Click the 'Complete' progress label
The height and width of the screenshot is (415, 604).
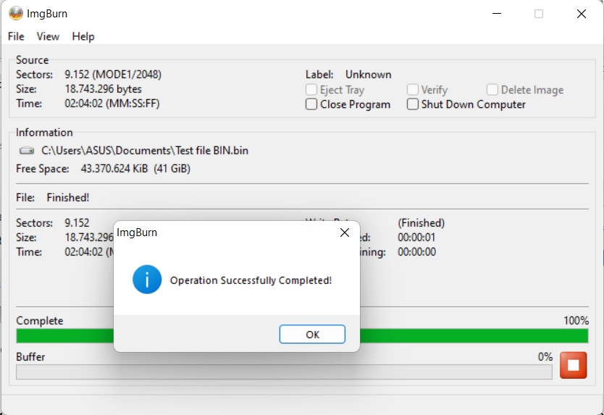(x=40, y=321)
